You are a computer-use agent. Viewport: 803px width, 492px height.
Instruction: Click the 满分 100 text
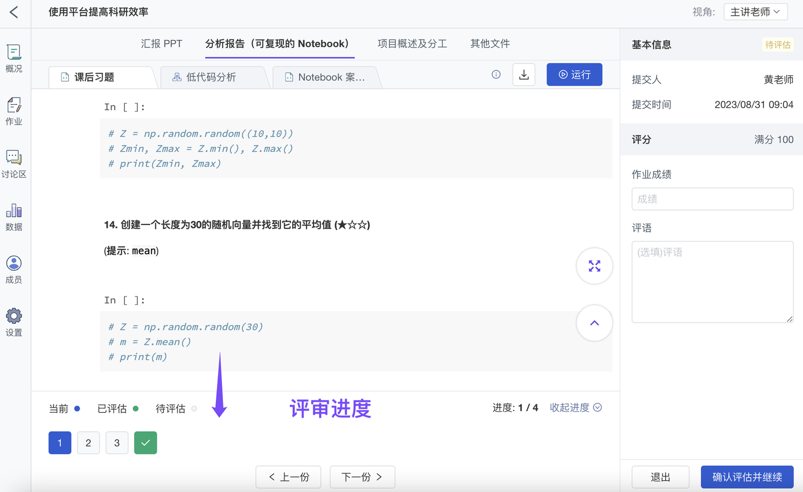(774, 140)
